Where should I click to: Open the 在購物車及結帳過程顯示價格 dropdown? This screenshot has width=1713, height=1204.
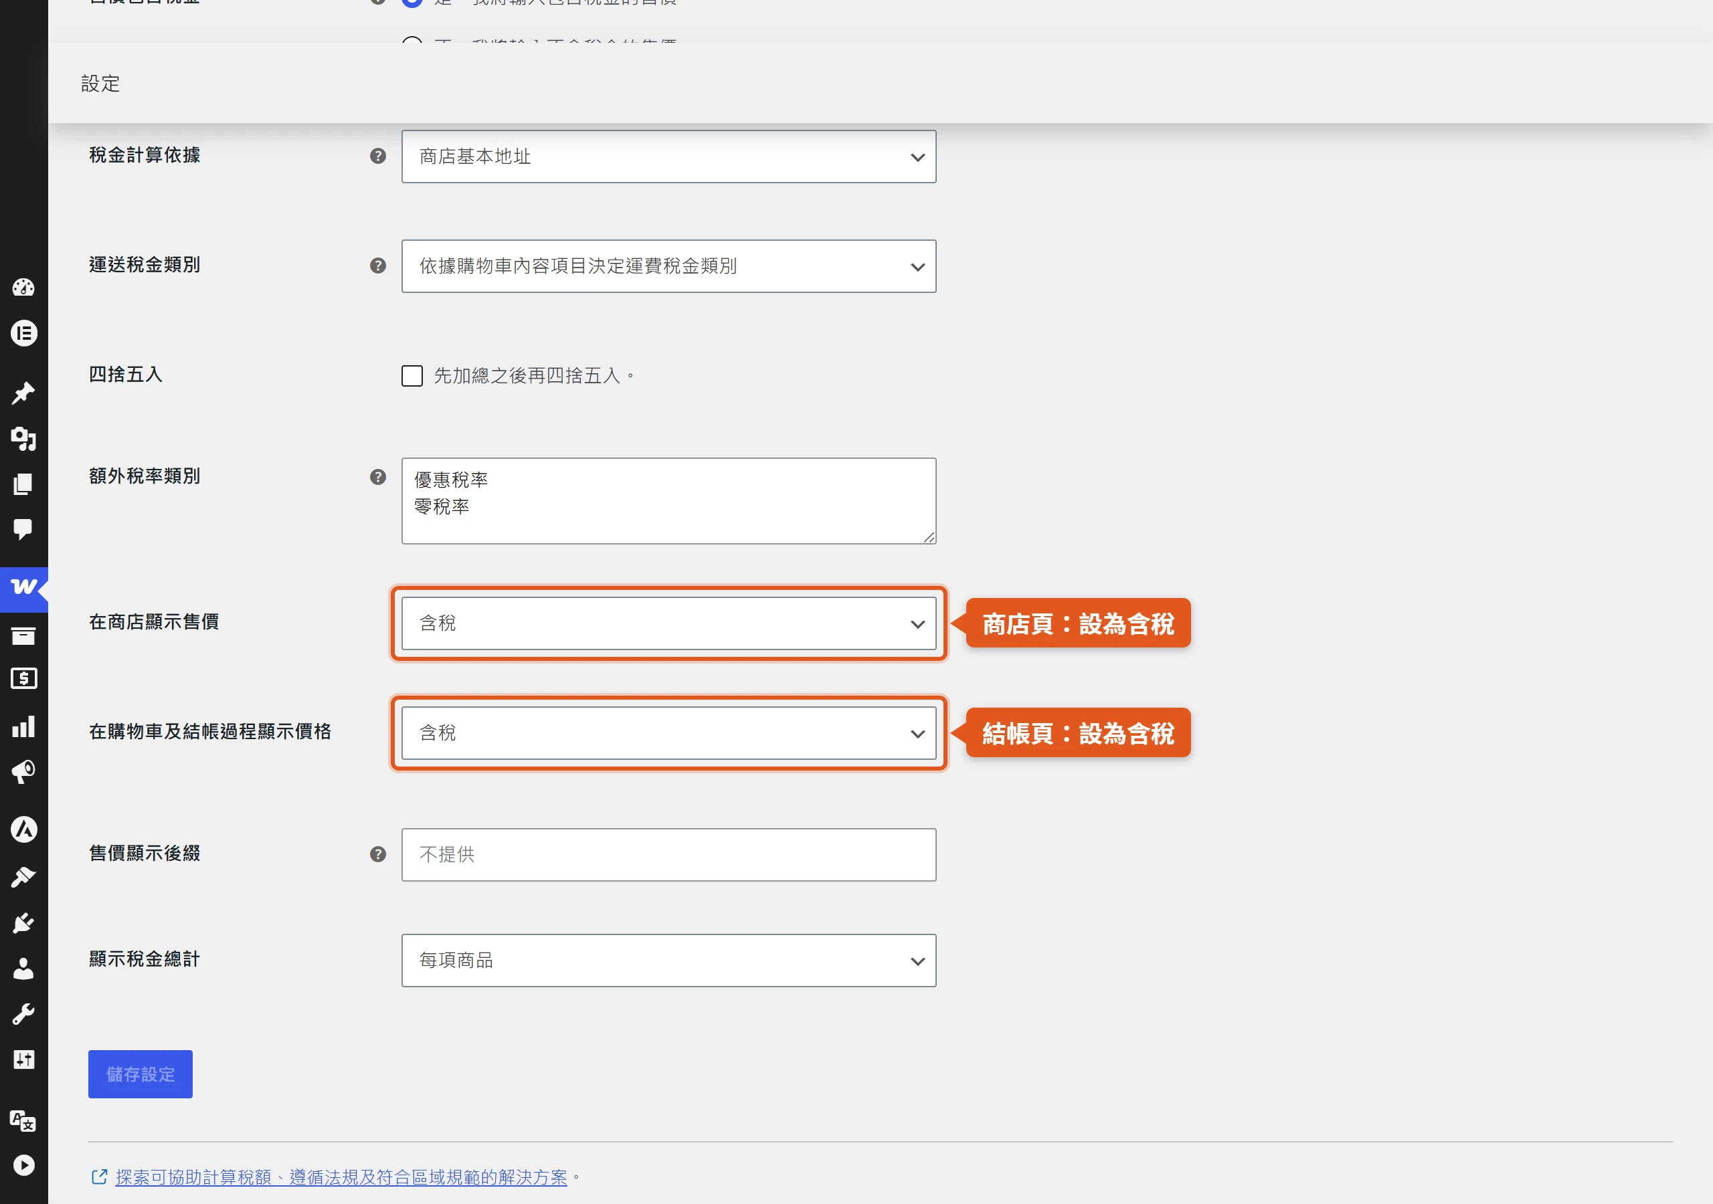668,732
